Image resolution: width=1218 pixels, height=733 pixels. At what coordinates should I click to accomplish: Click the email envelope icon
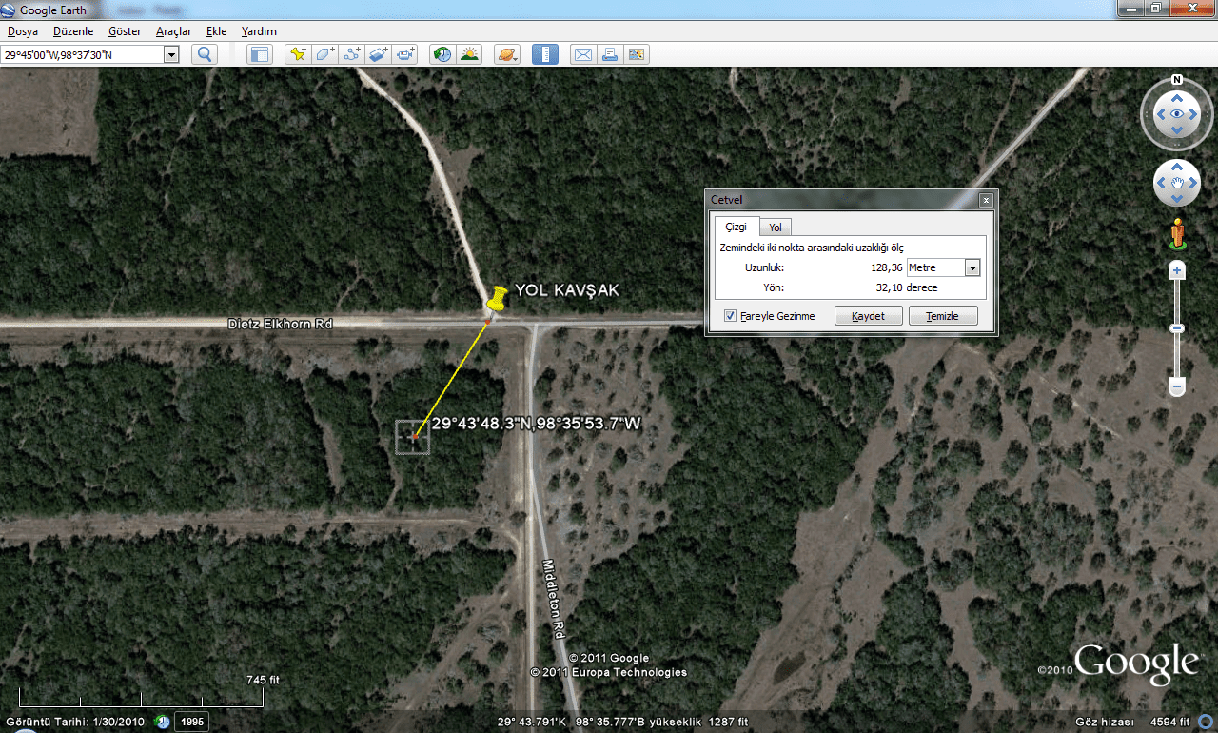pos(582,54)
